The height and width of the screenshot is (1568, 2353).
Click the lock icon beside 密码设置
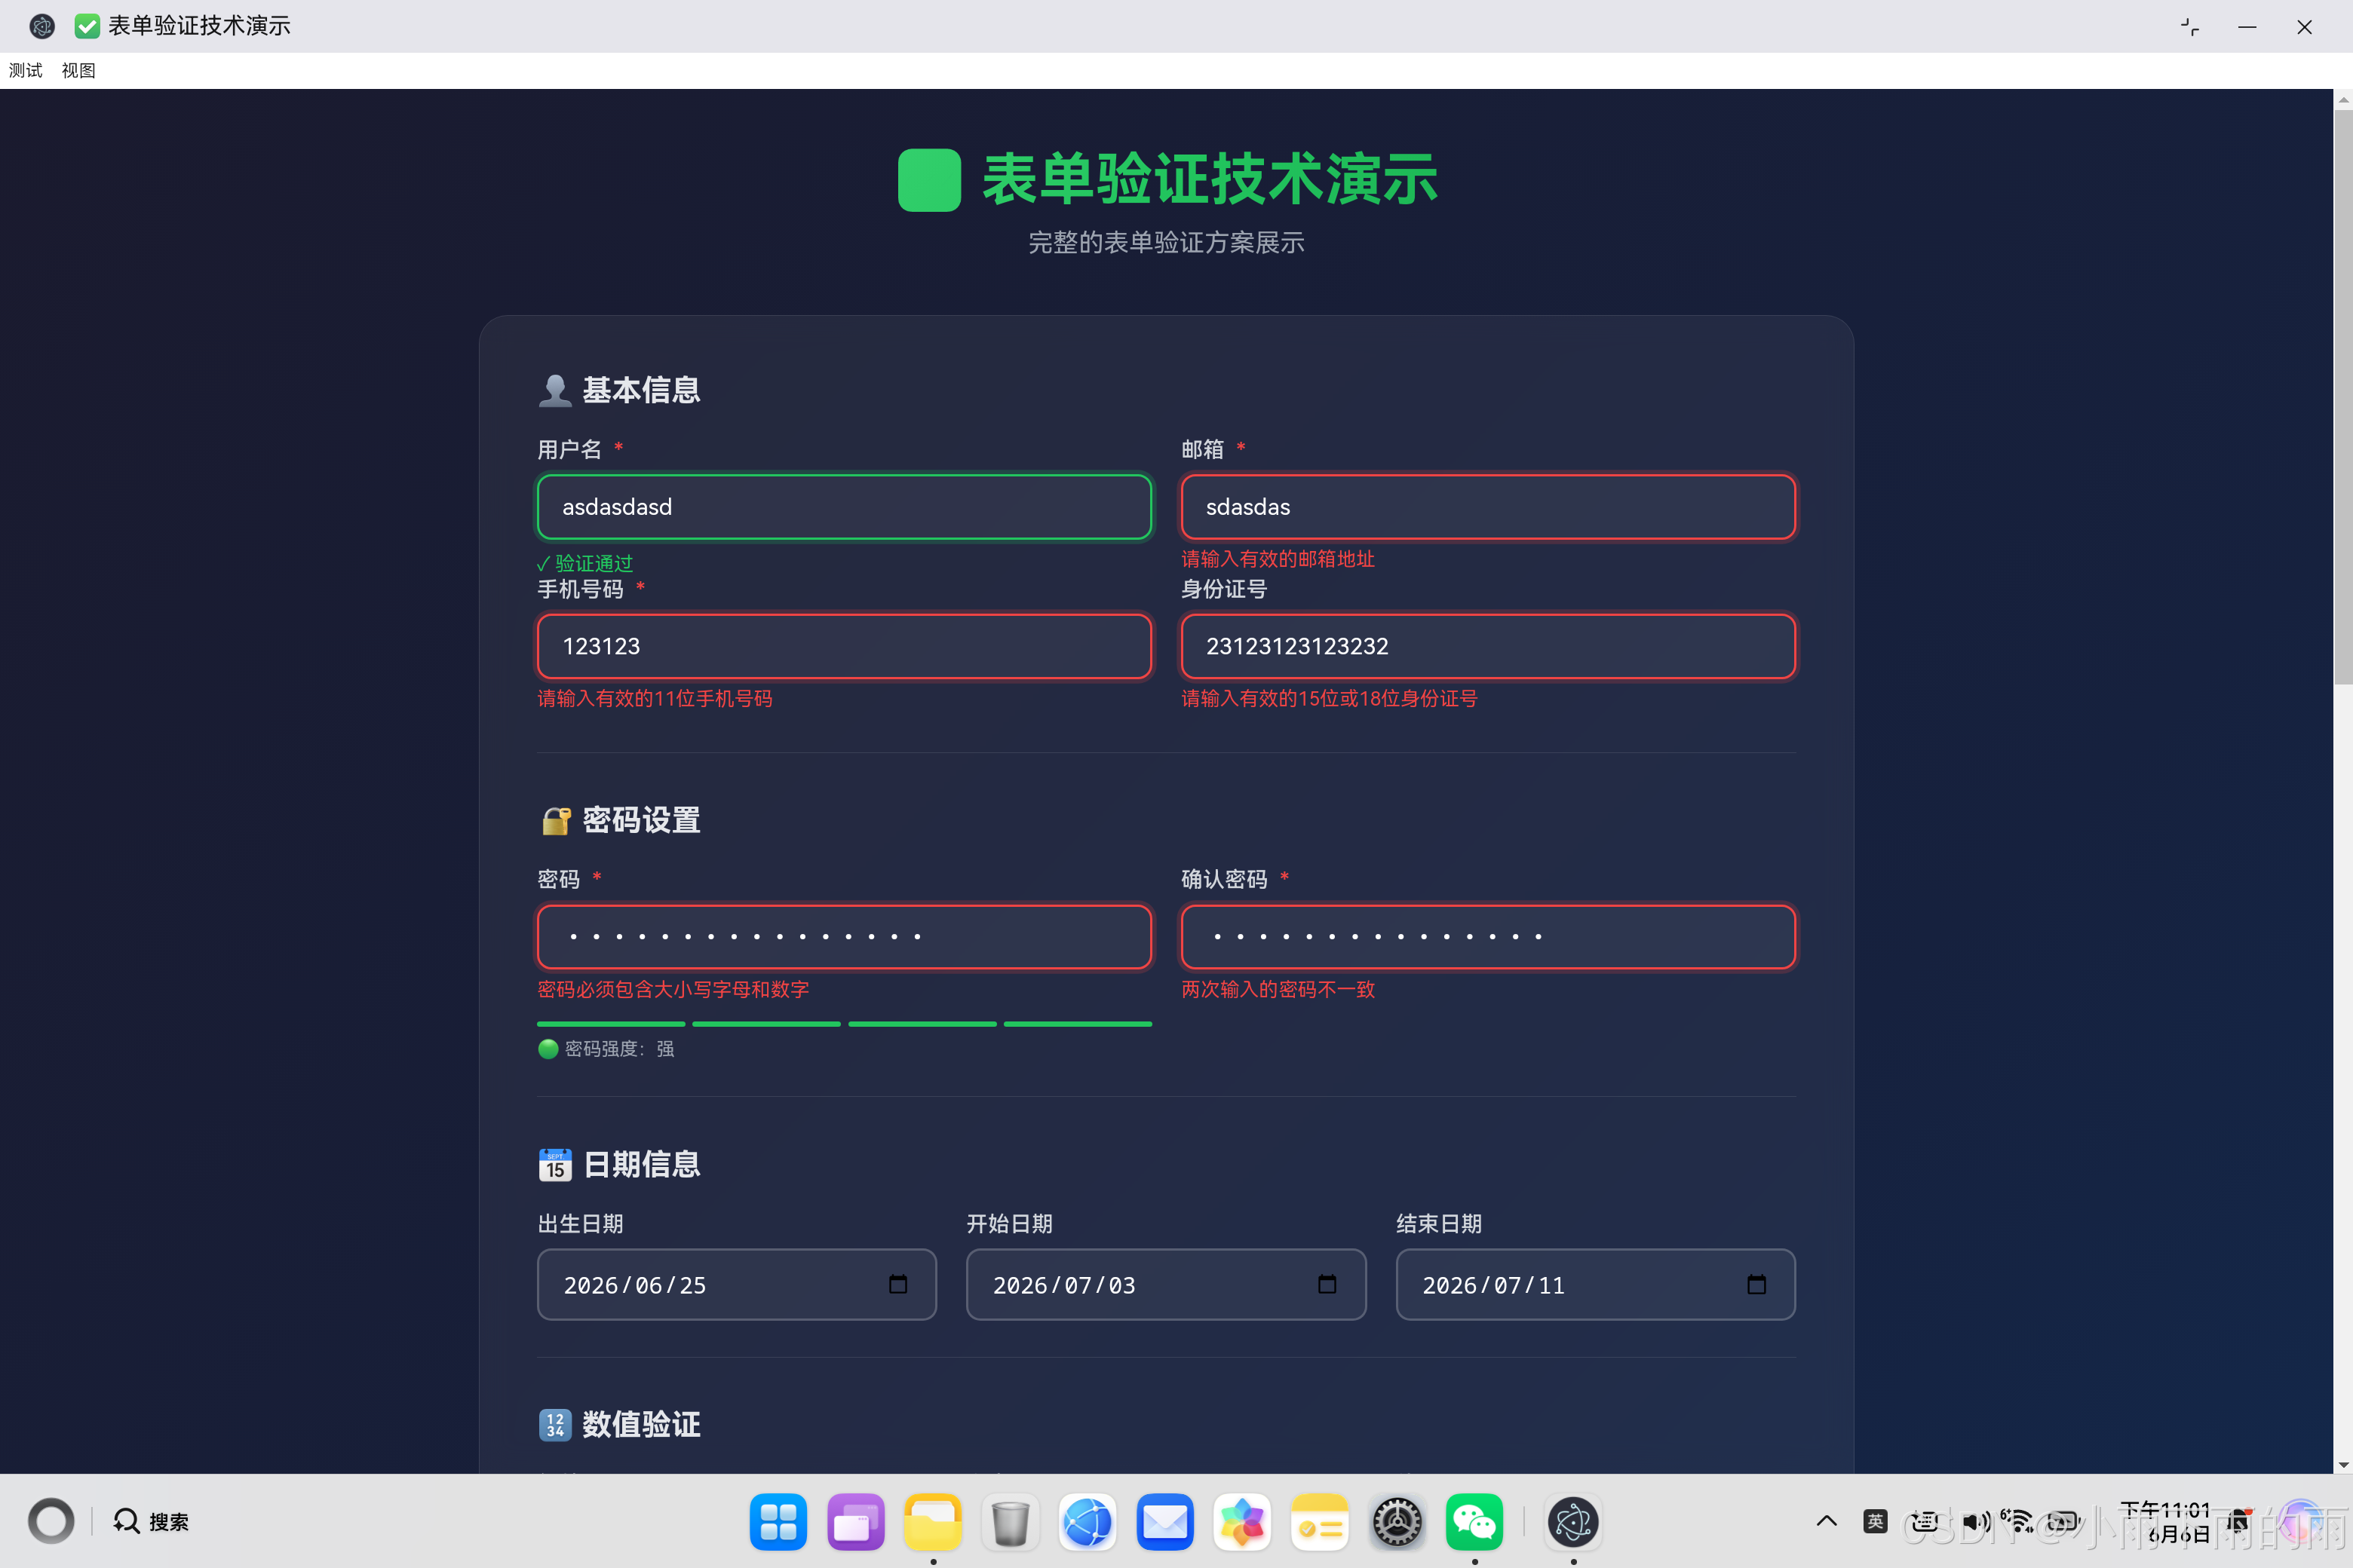click(555, 820)
